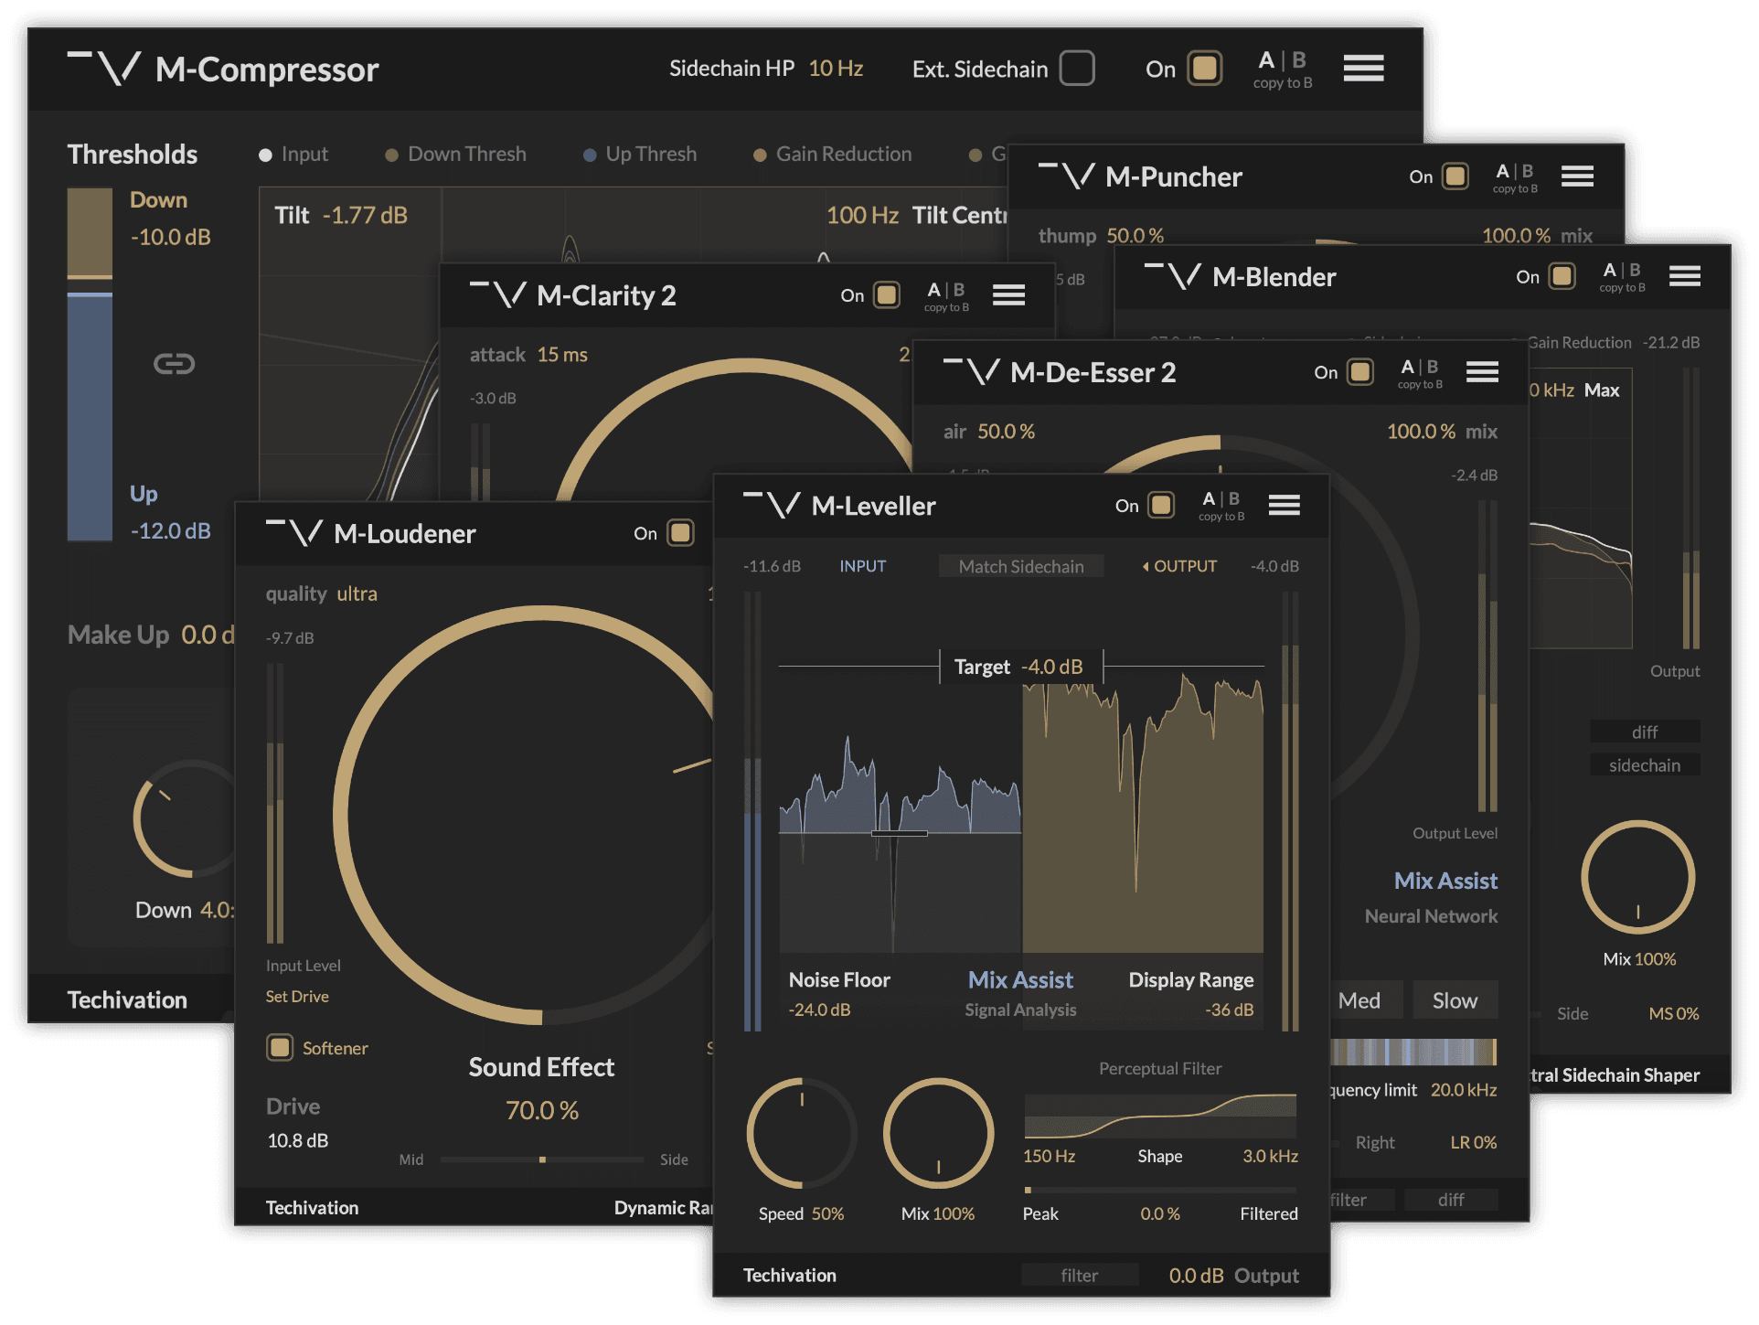The height and width of the screenshot is (1325, 1759).
Task: Select OUTPUT view in M-Leveller
Action: [x=1179, y=566]
